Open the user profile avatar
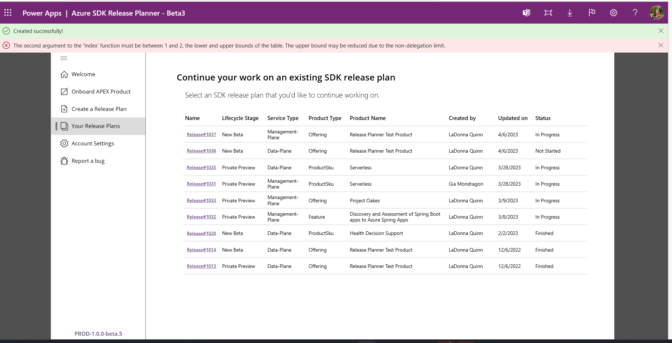 (657, 13)
